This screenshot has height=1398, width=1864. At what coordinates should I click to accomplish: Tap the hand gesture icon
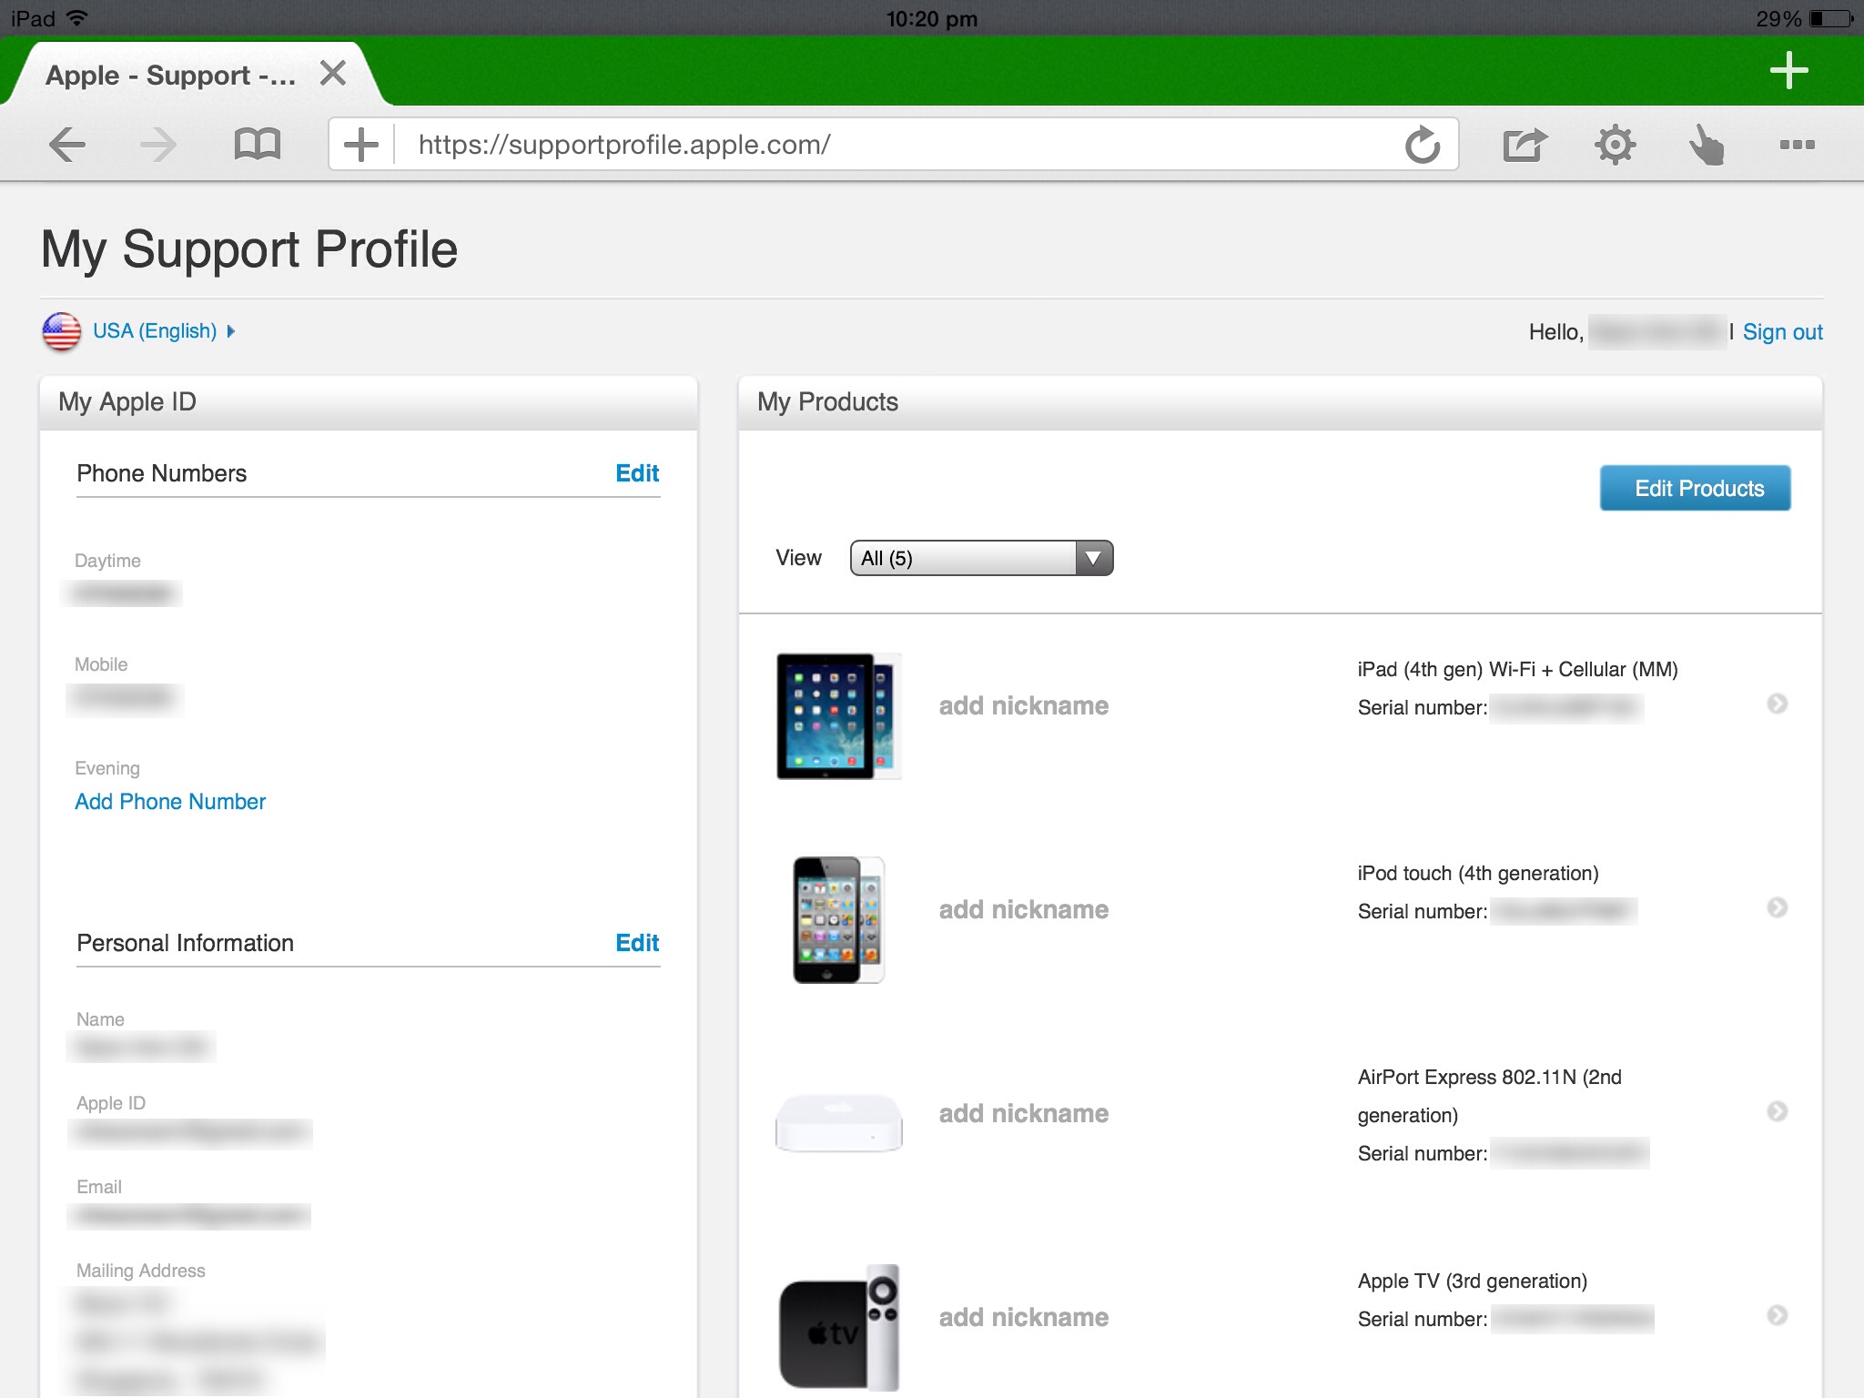click(x=1706, y=145)
